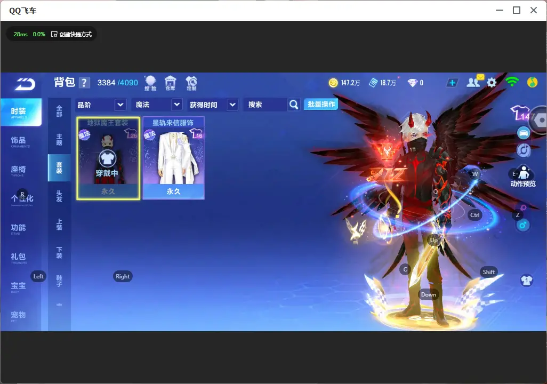
Task: Switch to the 头发 hair sub-tab
Action: [59, 196]
